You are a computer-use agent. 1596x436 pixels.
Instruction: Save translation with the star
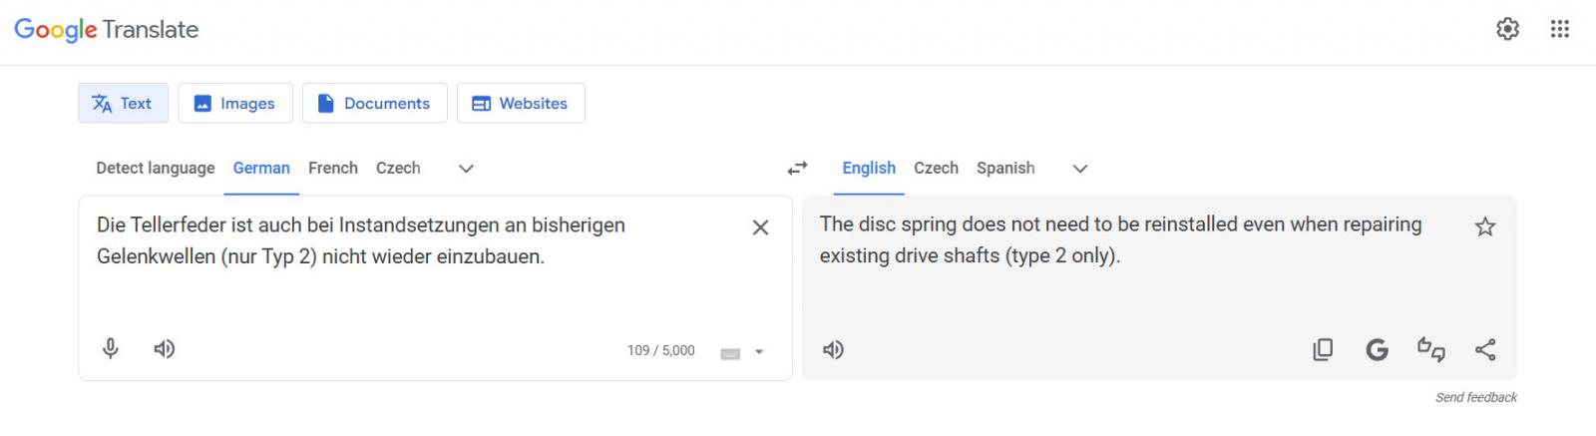1485,226
